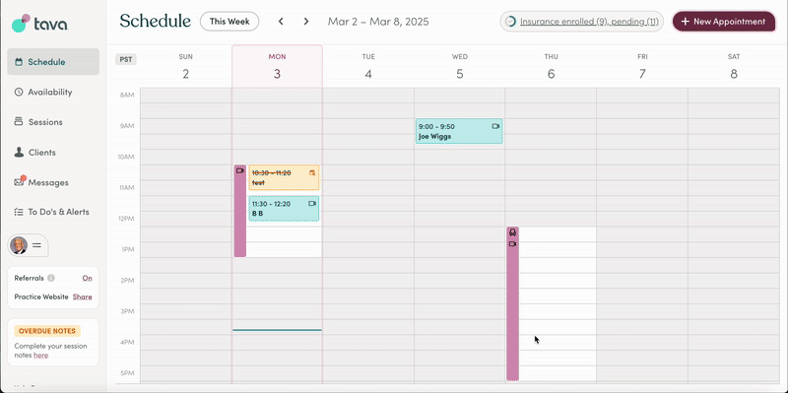Open the Practice Website Share link
Viewport: 788px width, 393px height.
click(x=82, y=297)
